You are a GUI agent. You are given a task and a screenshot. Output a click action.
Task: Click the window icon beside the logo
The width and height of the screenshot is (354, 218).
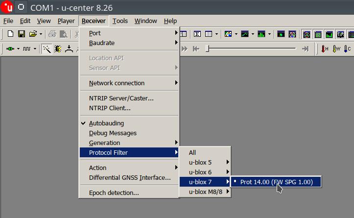click(21, 7)
